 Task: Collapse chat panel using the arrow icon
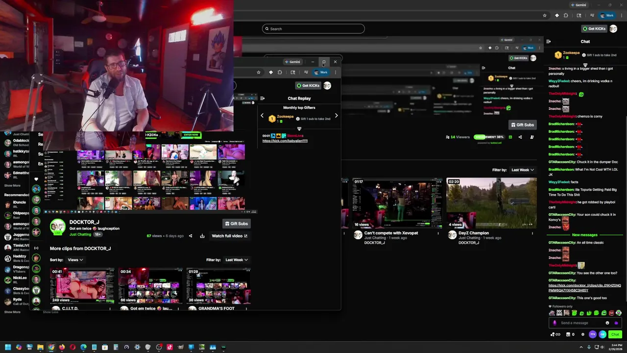(549, 42)
